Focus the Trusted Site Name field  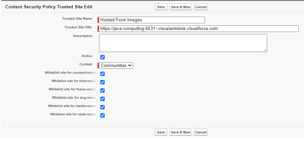click(x=152, y=20)
